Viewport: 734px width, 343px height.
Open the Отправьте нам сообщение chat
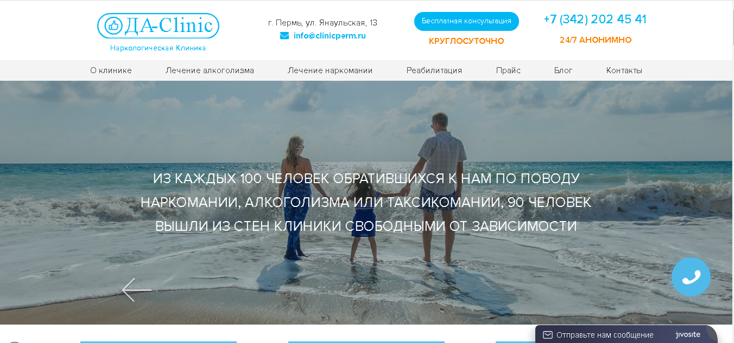click(605, 335)
